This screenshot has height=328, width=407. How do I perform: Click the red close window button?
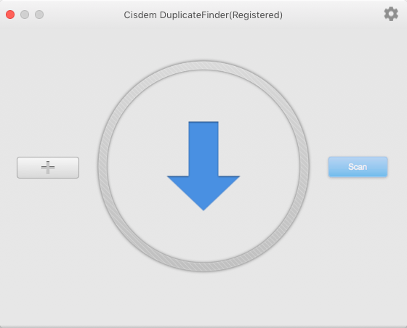pos(10,15)
